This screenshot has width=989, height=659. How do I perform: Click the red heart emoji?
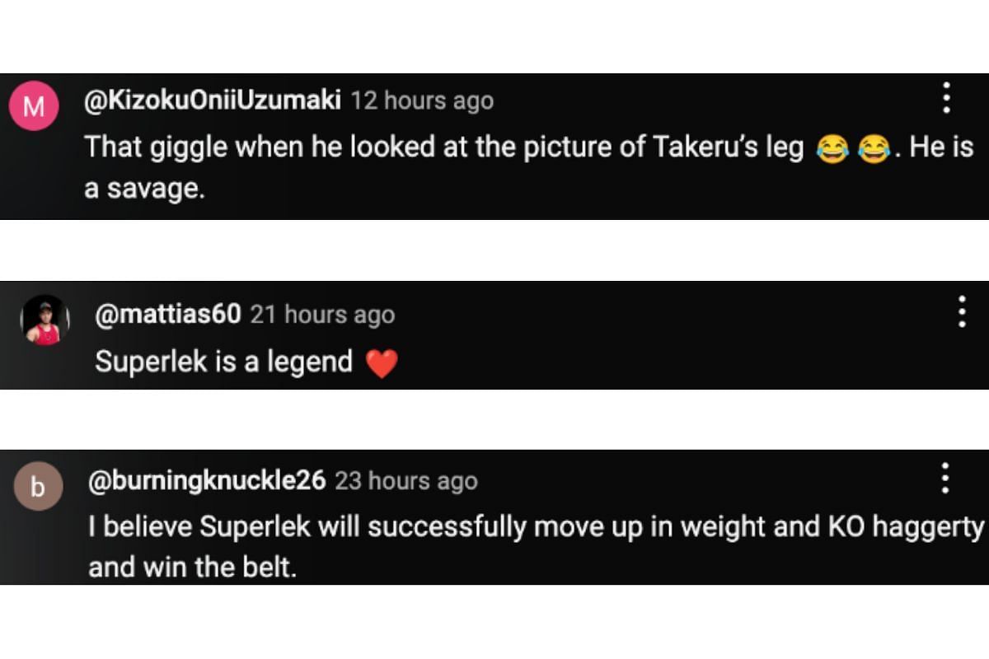(381, 362)
